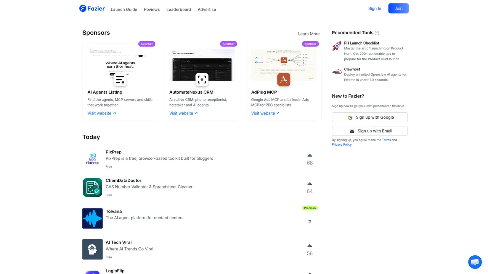Open the AI Tech Viral title
Image resolution: width=488 pixels, height=274 pixels.
pos(119,242)
